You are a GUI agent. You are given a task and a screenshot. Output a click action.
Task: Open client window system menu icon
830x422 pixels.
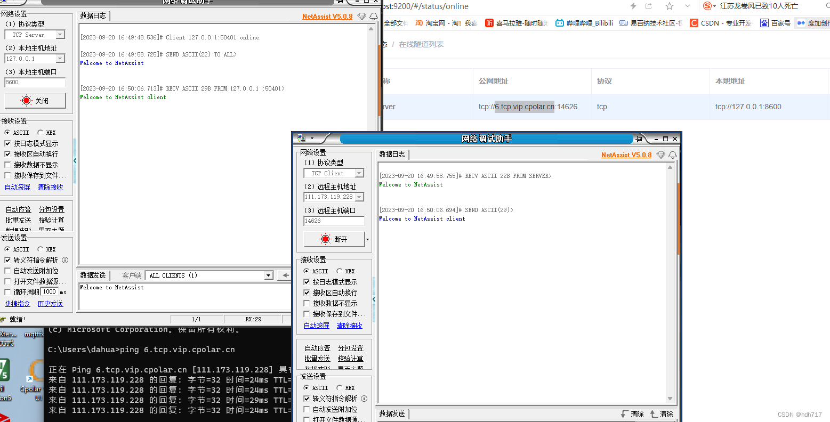click(301, 139)
